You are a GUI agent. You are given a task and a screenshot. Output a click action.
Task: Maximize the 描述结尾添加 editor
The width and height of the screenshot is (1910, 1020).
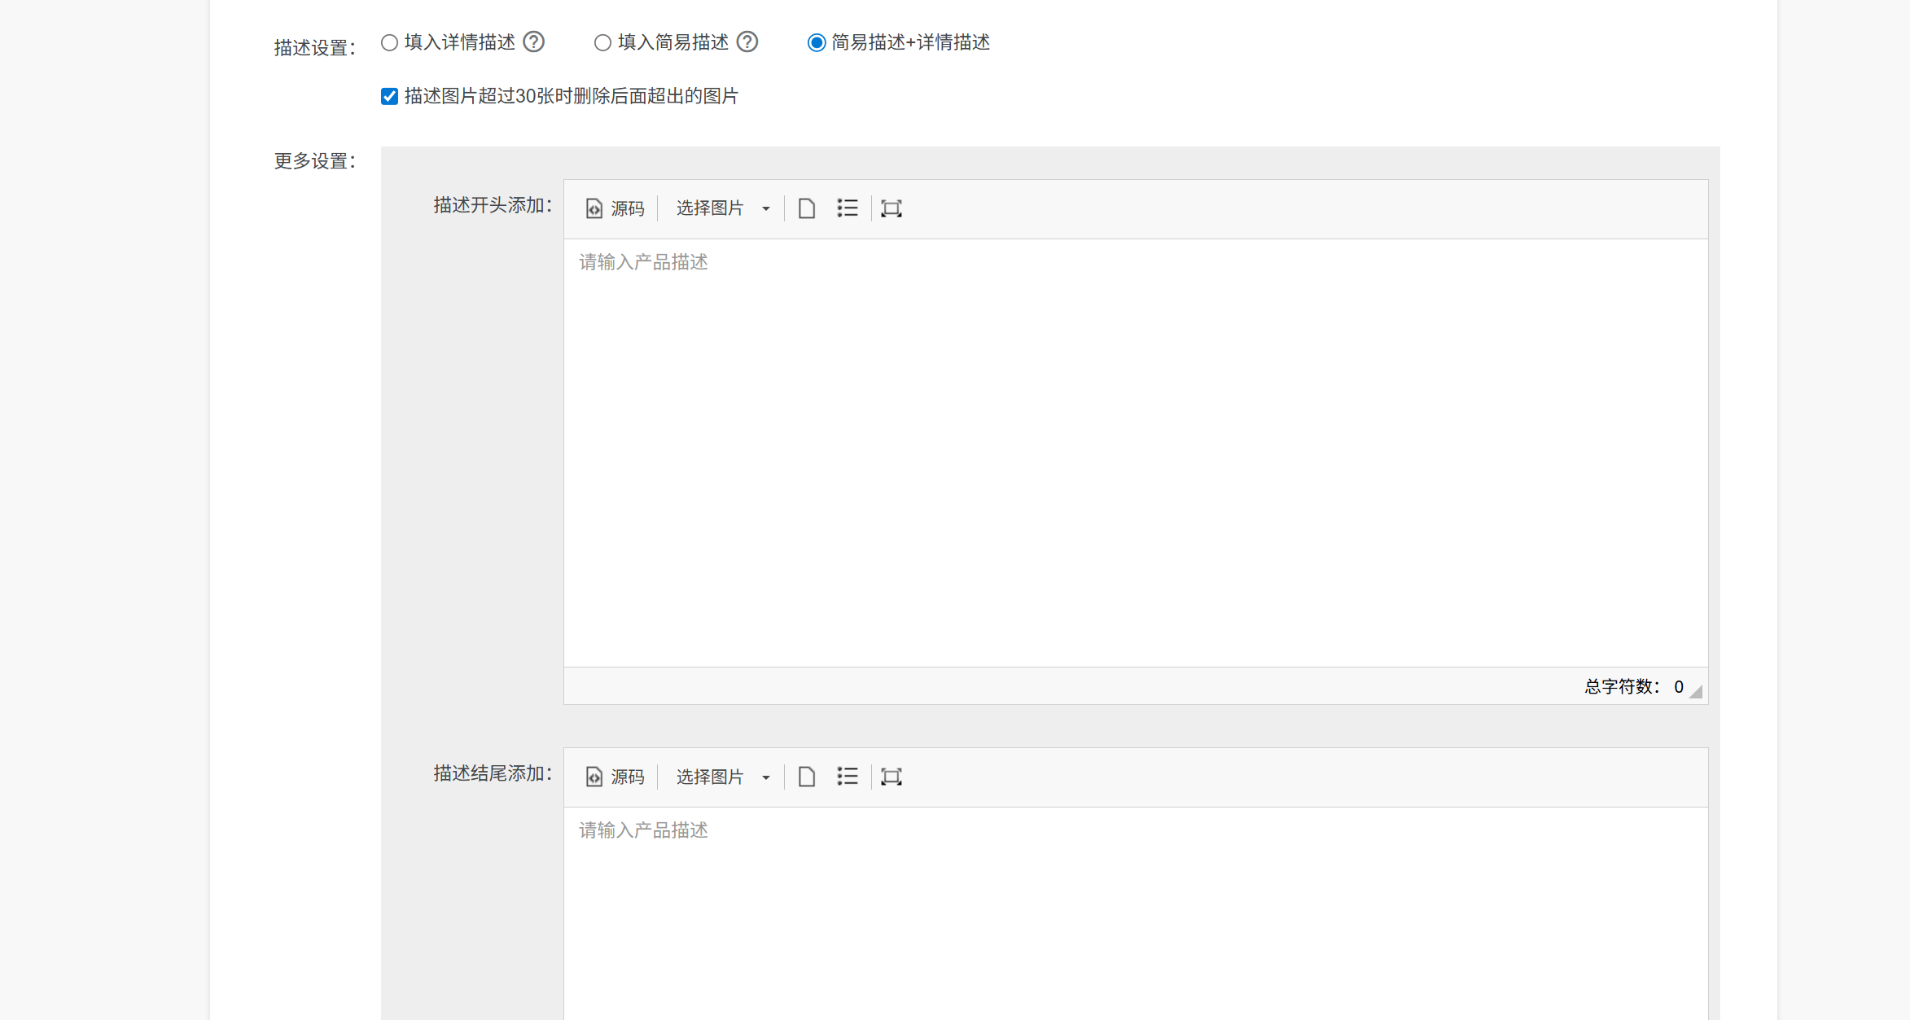coord(891,777)
